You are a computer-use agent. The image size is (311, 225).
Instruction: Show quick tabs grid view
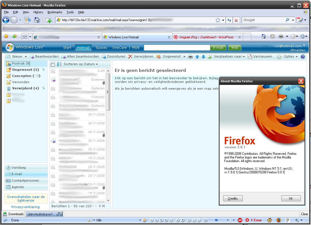25,37
